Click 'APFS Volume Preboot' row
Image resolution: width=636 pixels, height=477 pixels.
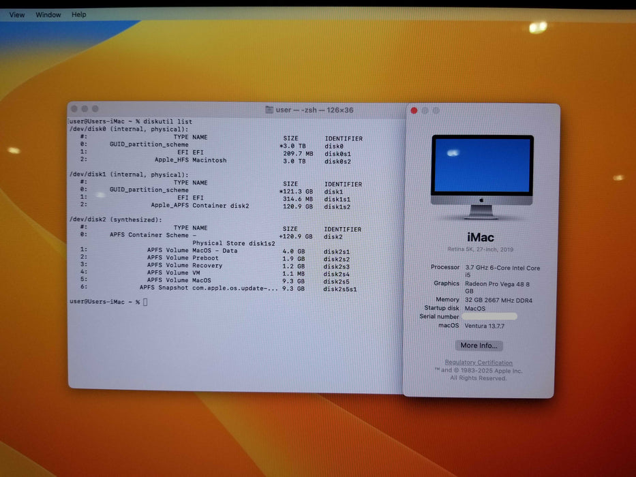[x=215, y=258]
